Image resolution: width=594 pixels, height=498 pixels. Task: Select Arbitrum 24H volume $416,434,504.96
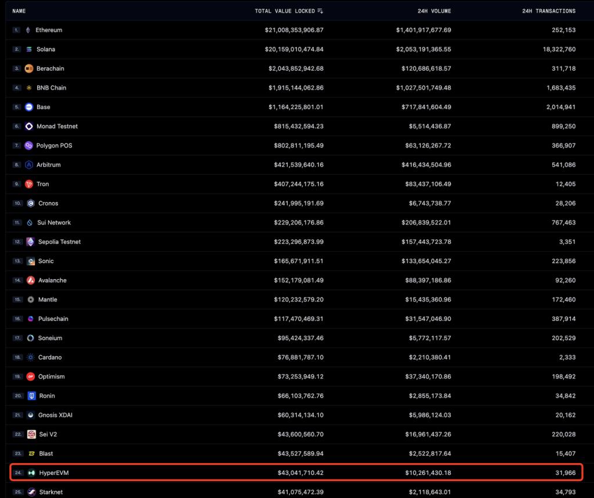(426, 165)
